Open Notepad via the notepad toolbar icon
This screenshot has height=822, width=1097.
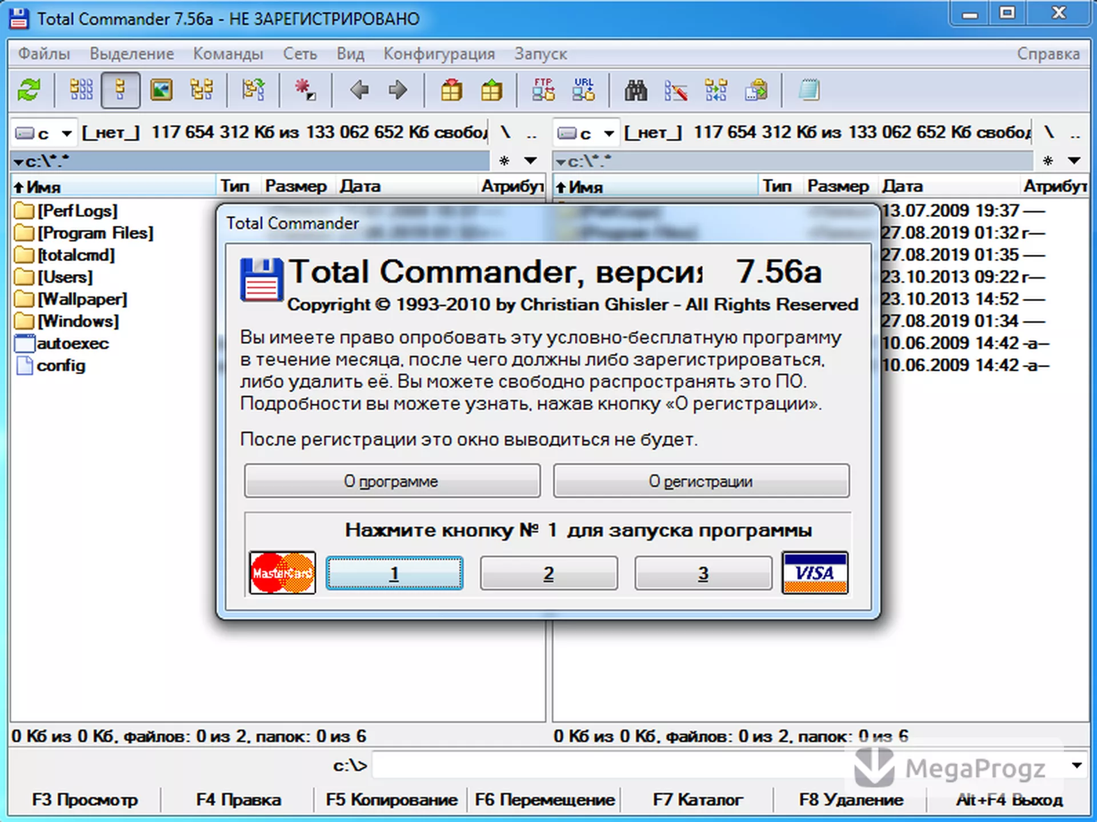pos(809,90)
